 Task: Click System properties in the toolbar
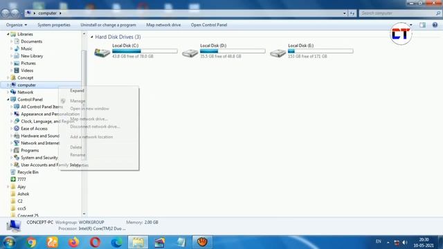[x=54, y=25]
